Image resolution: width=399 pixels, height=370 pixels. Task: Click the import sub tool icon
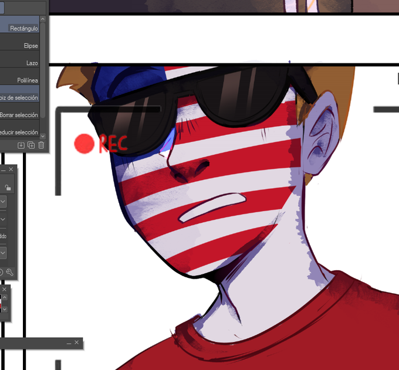coord(21,145)
